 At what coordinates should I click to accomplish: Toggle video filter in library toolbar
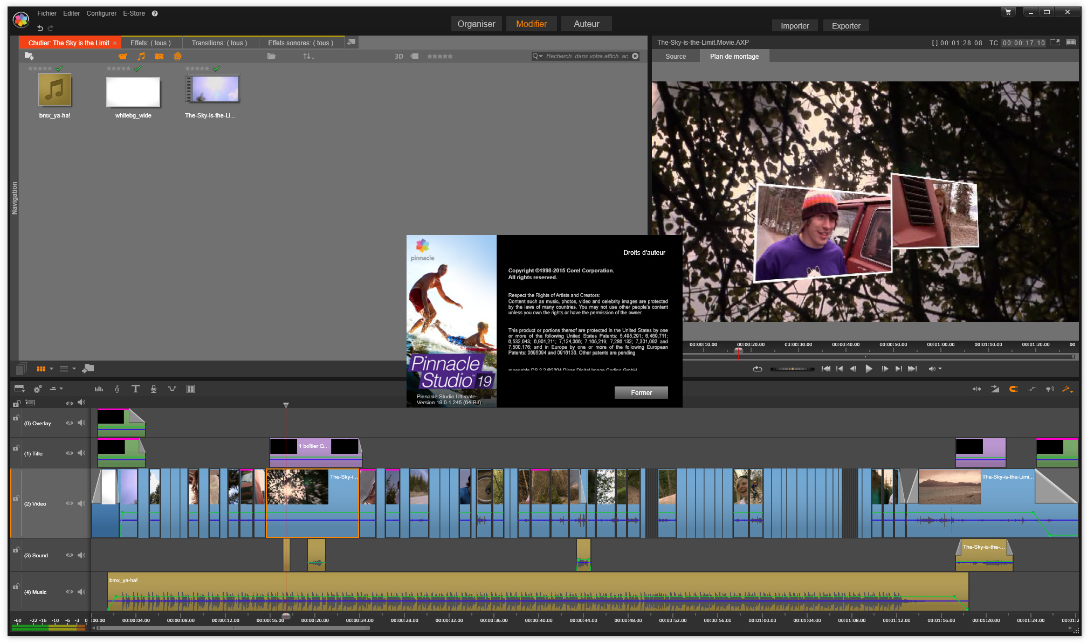(122, 56)
